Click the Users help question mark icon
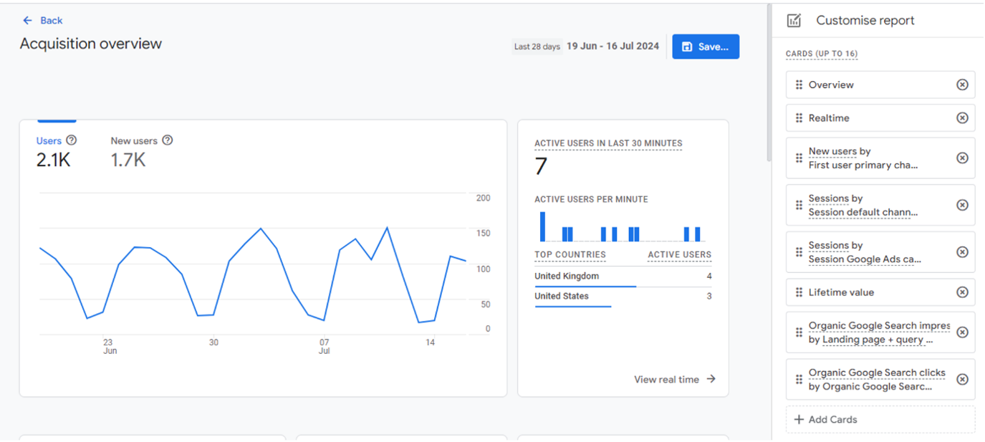 pos(72,140)
